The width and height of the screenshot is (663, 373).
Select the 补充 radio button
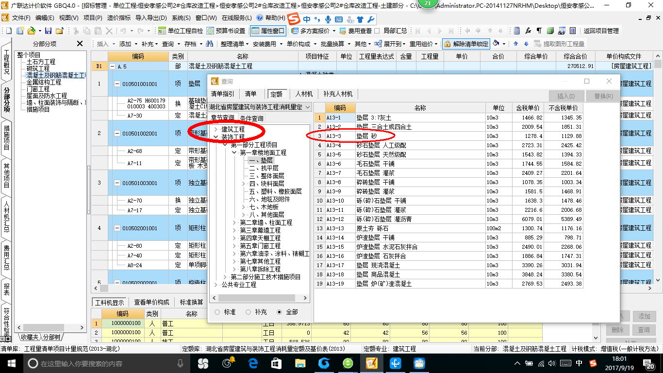coord(248,312)
